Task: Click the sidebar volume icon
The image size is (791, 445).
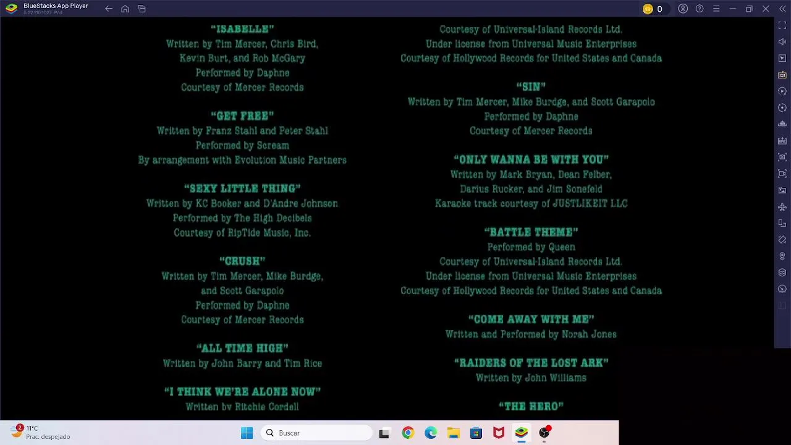Action: (782, 41)
